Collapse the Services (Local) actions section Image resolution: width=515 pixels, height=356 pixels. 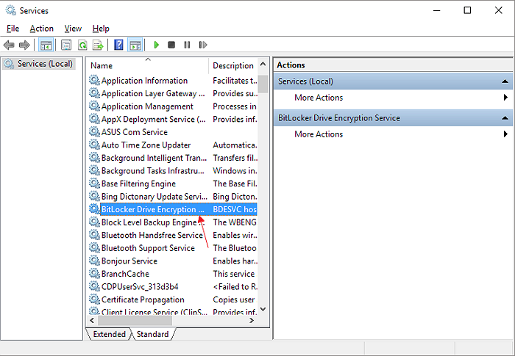505,81
